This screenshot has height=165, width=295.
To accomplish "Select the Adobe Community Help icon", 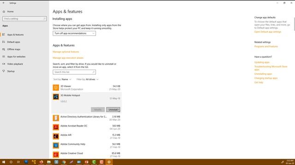I will 56,145.
